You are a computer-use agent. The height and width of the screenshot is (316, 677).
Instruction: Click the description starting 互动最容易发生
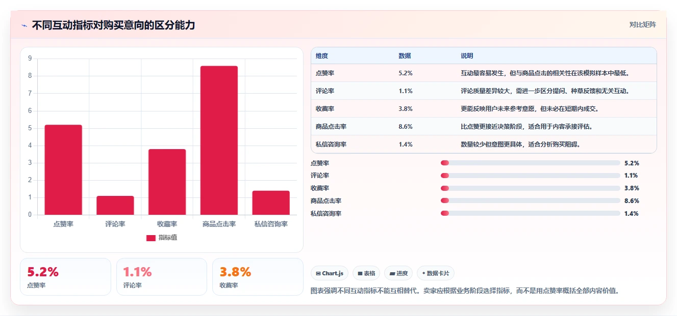[x=545, y=73]
